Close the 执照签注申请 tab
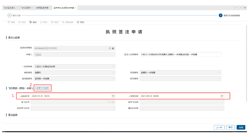This screenshot has height=134, width=251. tap(50, 8)
